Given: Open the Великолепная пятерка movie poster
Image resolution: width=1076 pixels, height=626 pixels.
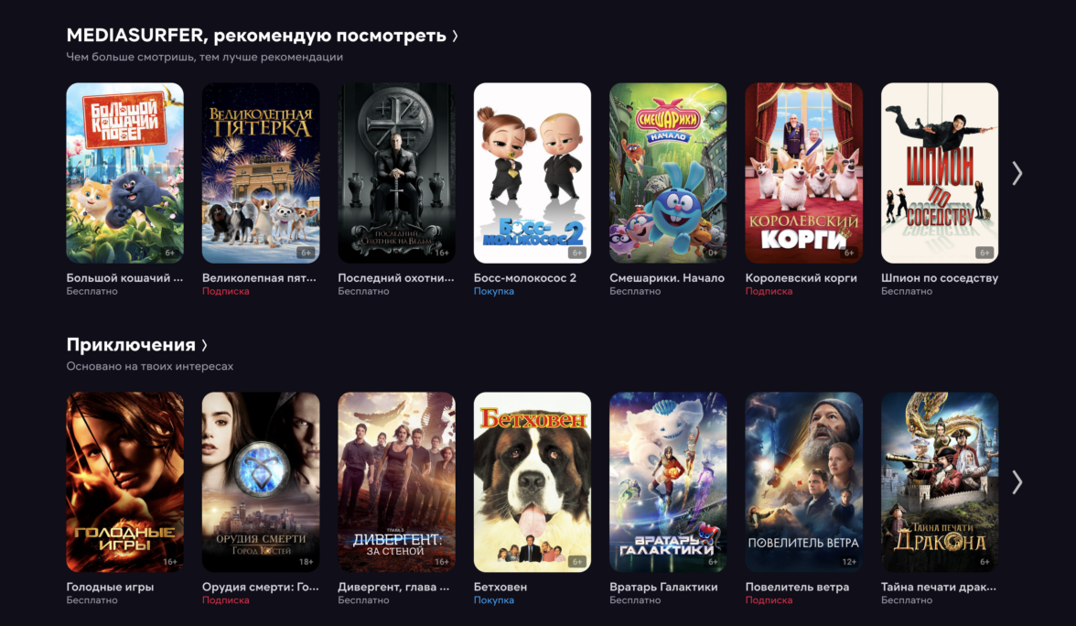Looking at the screenshot, I should click(x=261, y=173).
